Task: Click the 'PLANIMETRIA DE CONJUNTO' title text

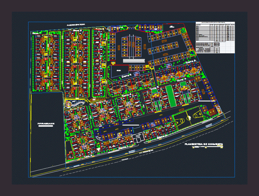Action: pyautogui.click(x=204, y=144)
